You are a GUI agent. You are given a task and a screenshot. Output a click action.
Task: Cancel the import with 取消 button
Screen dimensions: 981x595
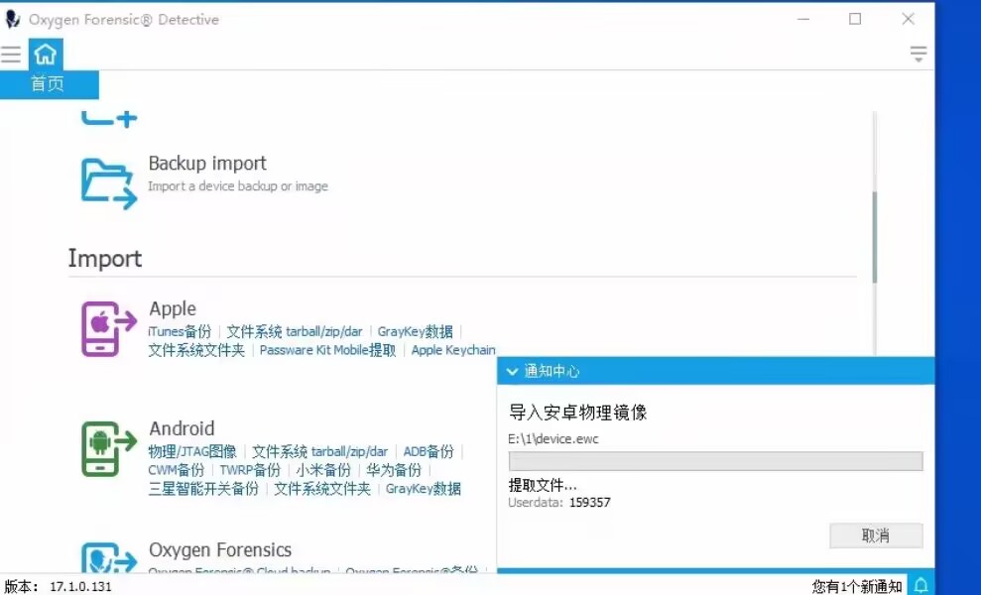tap(876, 535)
